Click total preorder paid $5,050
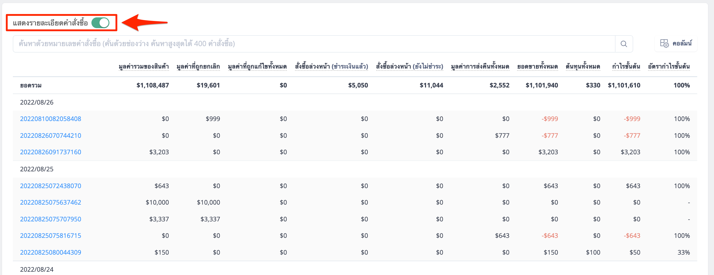Screen dimensions: 714x275 click(x=358, y=85)
